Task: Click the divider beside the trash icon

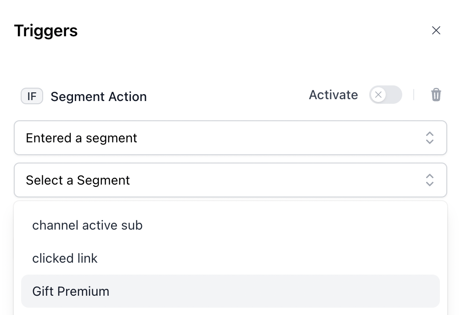Action: (414, 95)
